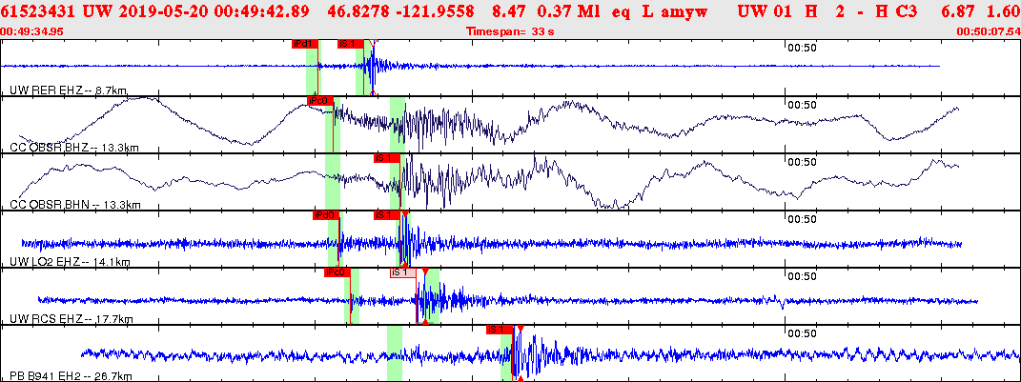Viewport: 1021px width, 382px height.
Task: Select the iS 1 pick flag on CC OBSR BHN trace
Action: click(x=387, y=158)
